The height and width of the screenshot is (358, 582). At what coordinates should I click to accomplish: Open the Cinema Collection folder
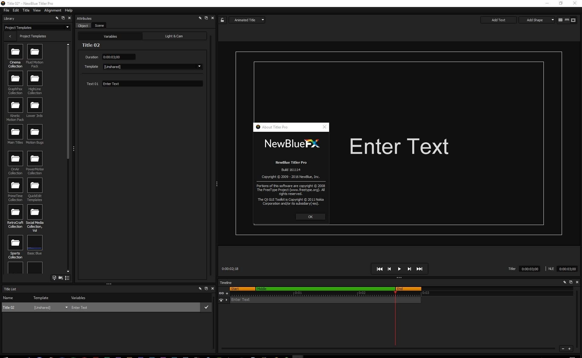pos(15,52)
